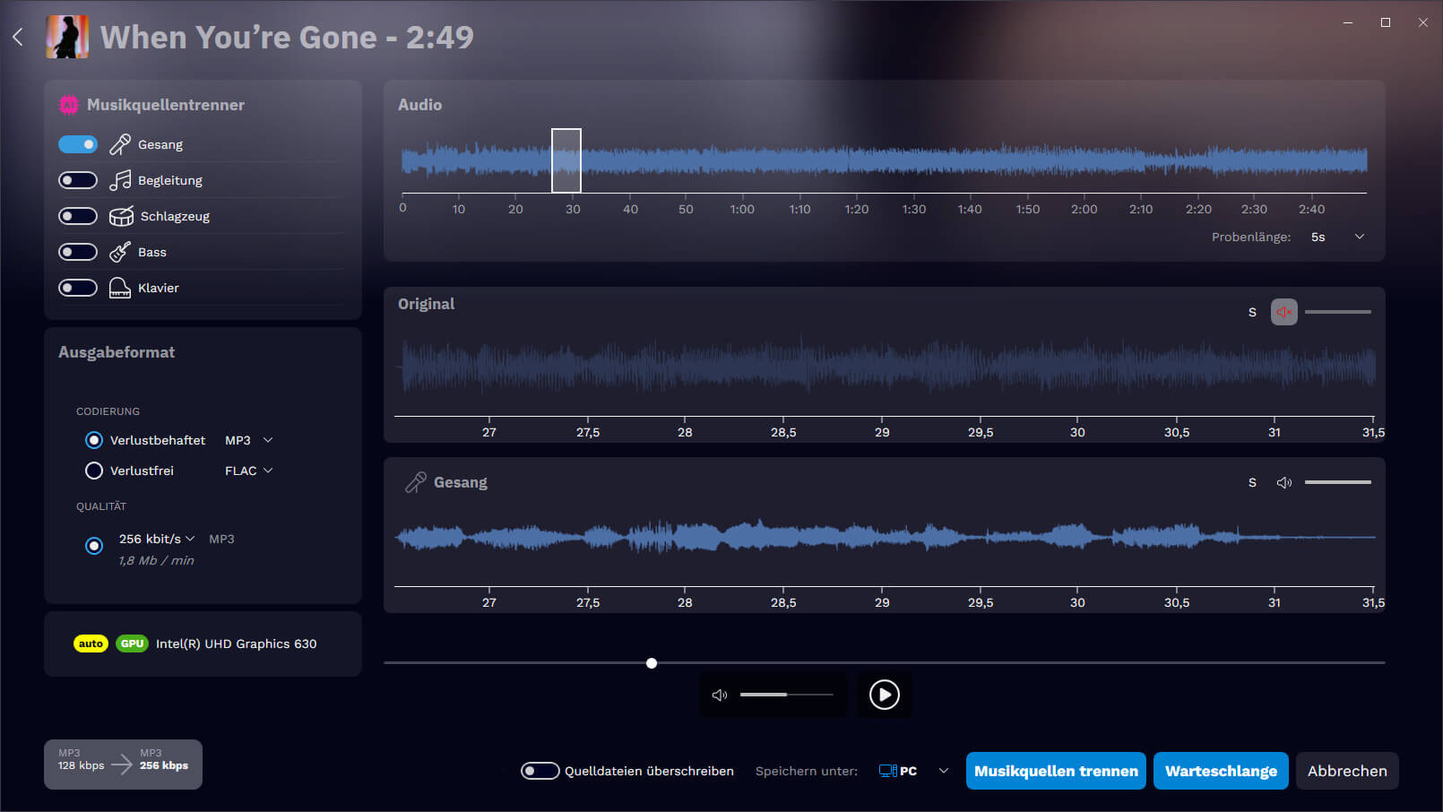Select the Verlustfrei radio button
The height and width of the screenshot is (812, 1443).
[x=94, y=471]
